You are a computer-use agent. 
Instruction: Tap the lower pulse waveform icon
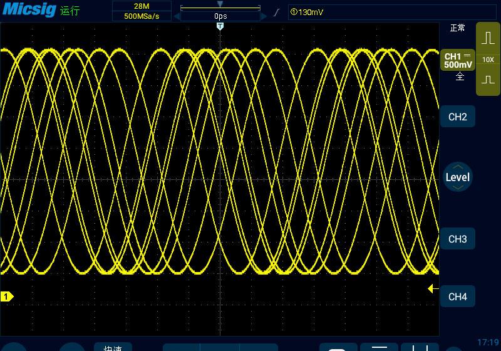pyautogui.click(x=488, y=79)
